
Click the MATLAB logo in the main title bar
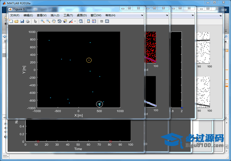click(4, 3)
